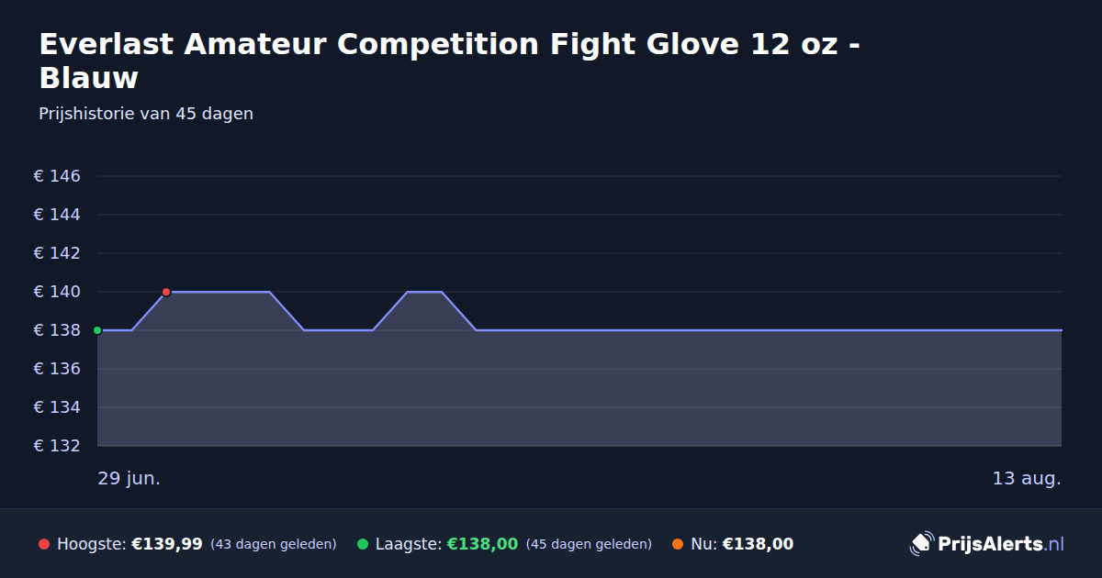1102x578 pixels.
Task: Click the red Hoogste legend dot
Action: coord(44,544)
